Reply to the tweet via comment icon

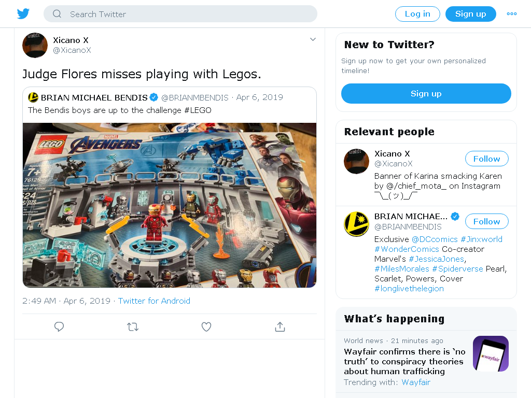(x=59, y=326)
